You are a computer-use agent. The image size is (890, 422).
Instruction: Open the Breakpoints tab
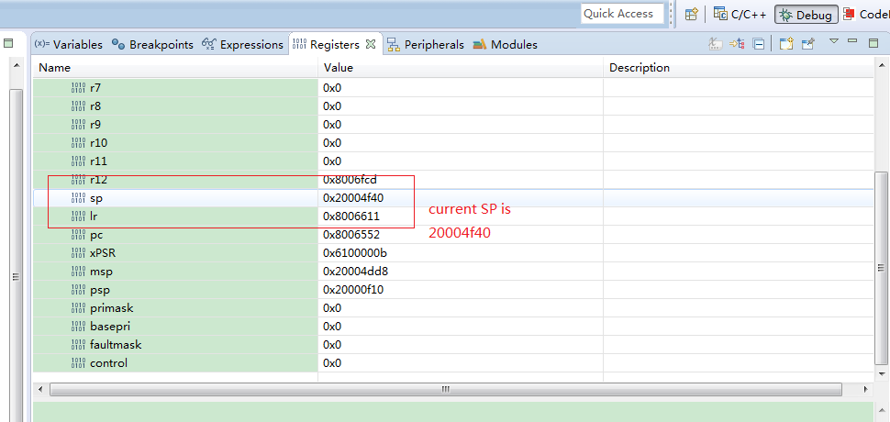(152, 44)
